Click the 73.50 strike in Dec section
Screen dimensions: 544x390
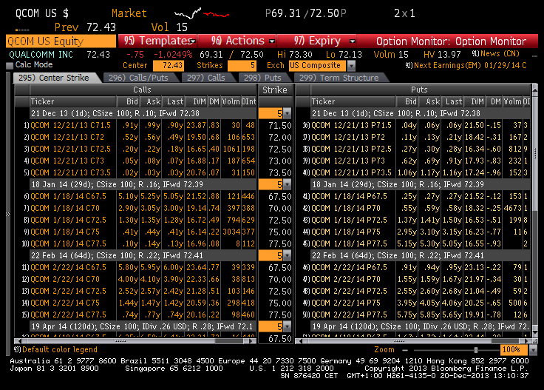pyautogui.click(x=280, y=173)
